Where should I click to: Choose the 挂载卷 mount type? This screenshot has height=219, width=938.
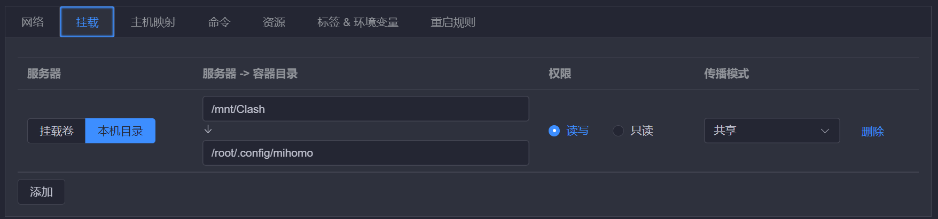coord(57,131)
